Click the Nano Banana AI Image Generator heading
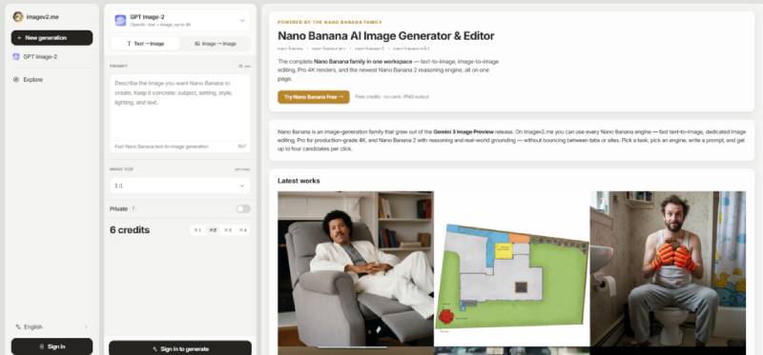The height and width of the screenshot is (355, 763). pos(386,36)
